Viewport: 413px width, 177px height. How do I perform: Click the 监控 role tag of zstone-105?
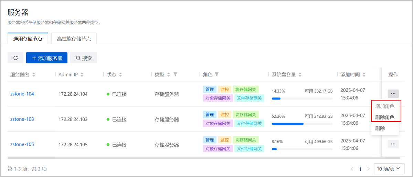coord(224,140)
